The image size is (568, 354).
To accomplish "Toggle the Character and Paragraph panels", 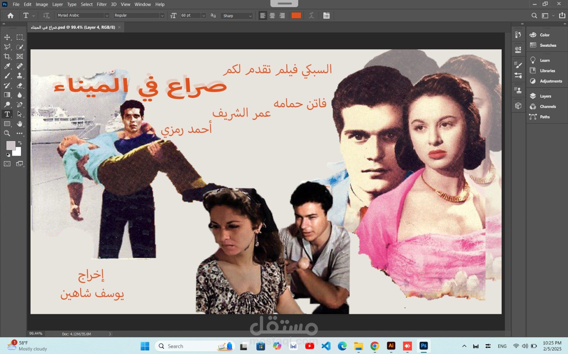I will click(327, 16).
